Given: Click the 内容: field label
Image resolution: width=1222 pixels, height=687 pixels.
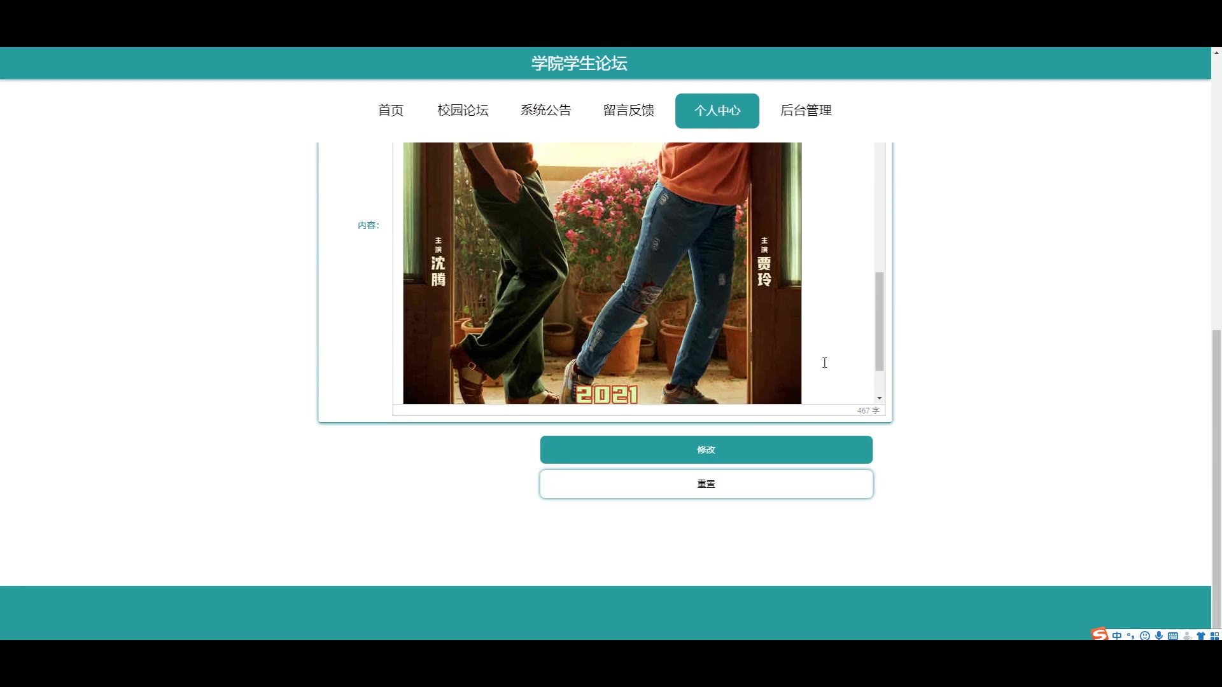Looking at the screenshot, I should pos(369,225).
